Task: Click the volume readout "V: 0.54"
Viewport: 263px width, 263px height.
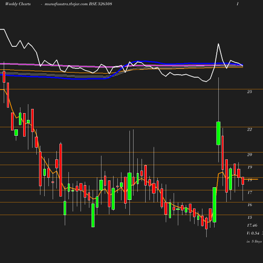Action: tap(253, 233)
